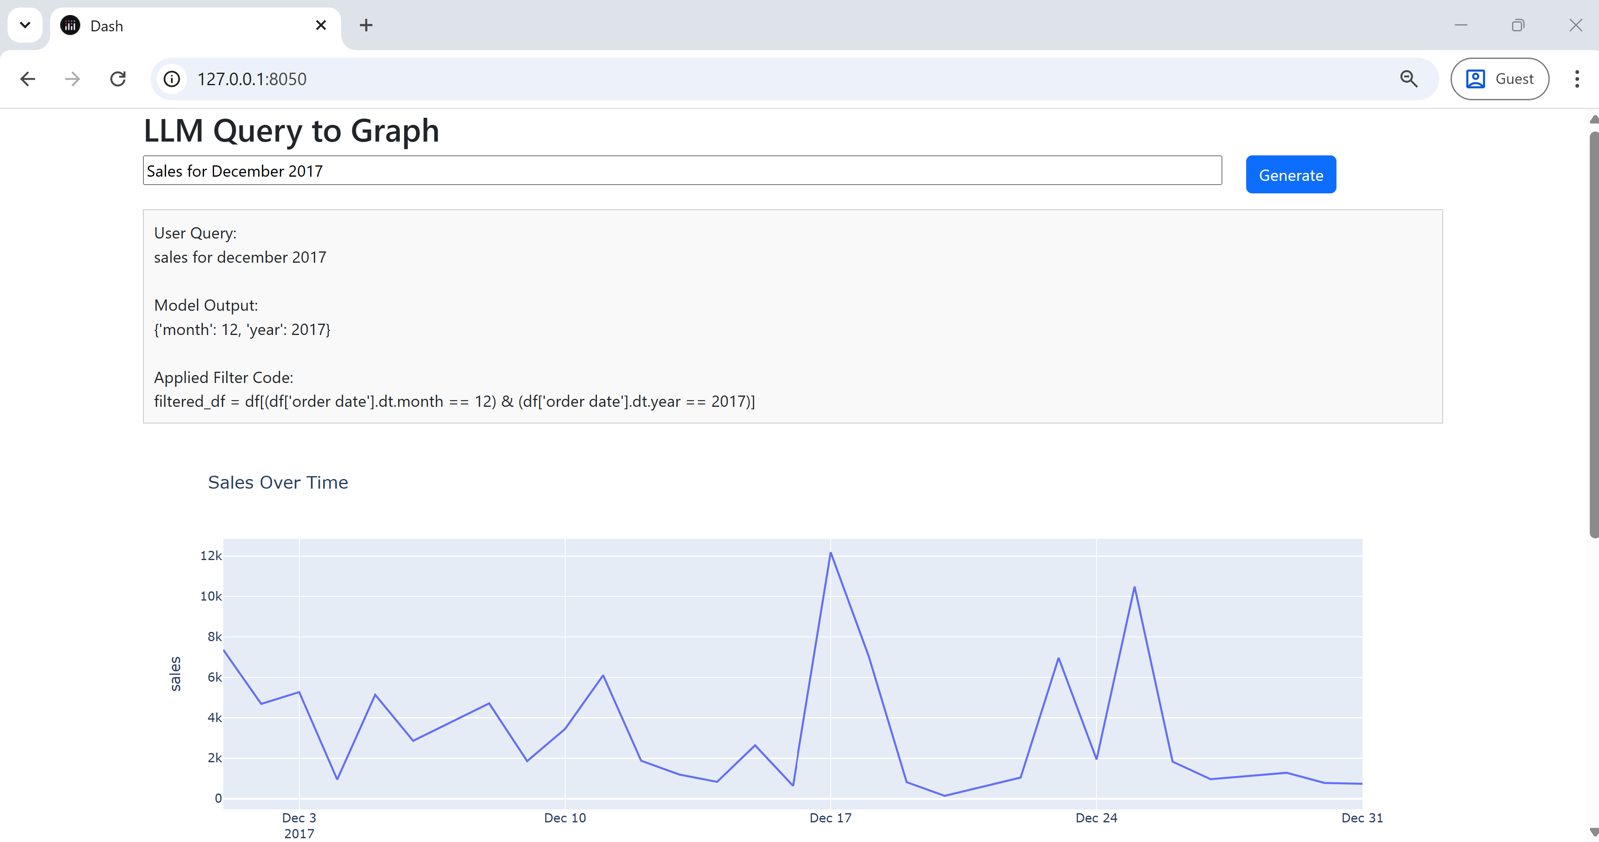Click the Dec 17 sales peak on the chart
The height and width of the screenshot is (842, 1599).
pyautogui.click(x=831, y=553)
